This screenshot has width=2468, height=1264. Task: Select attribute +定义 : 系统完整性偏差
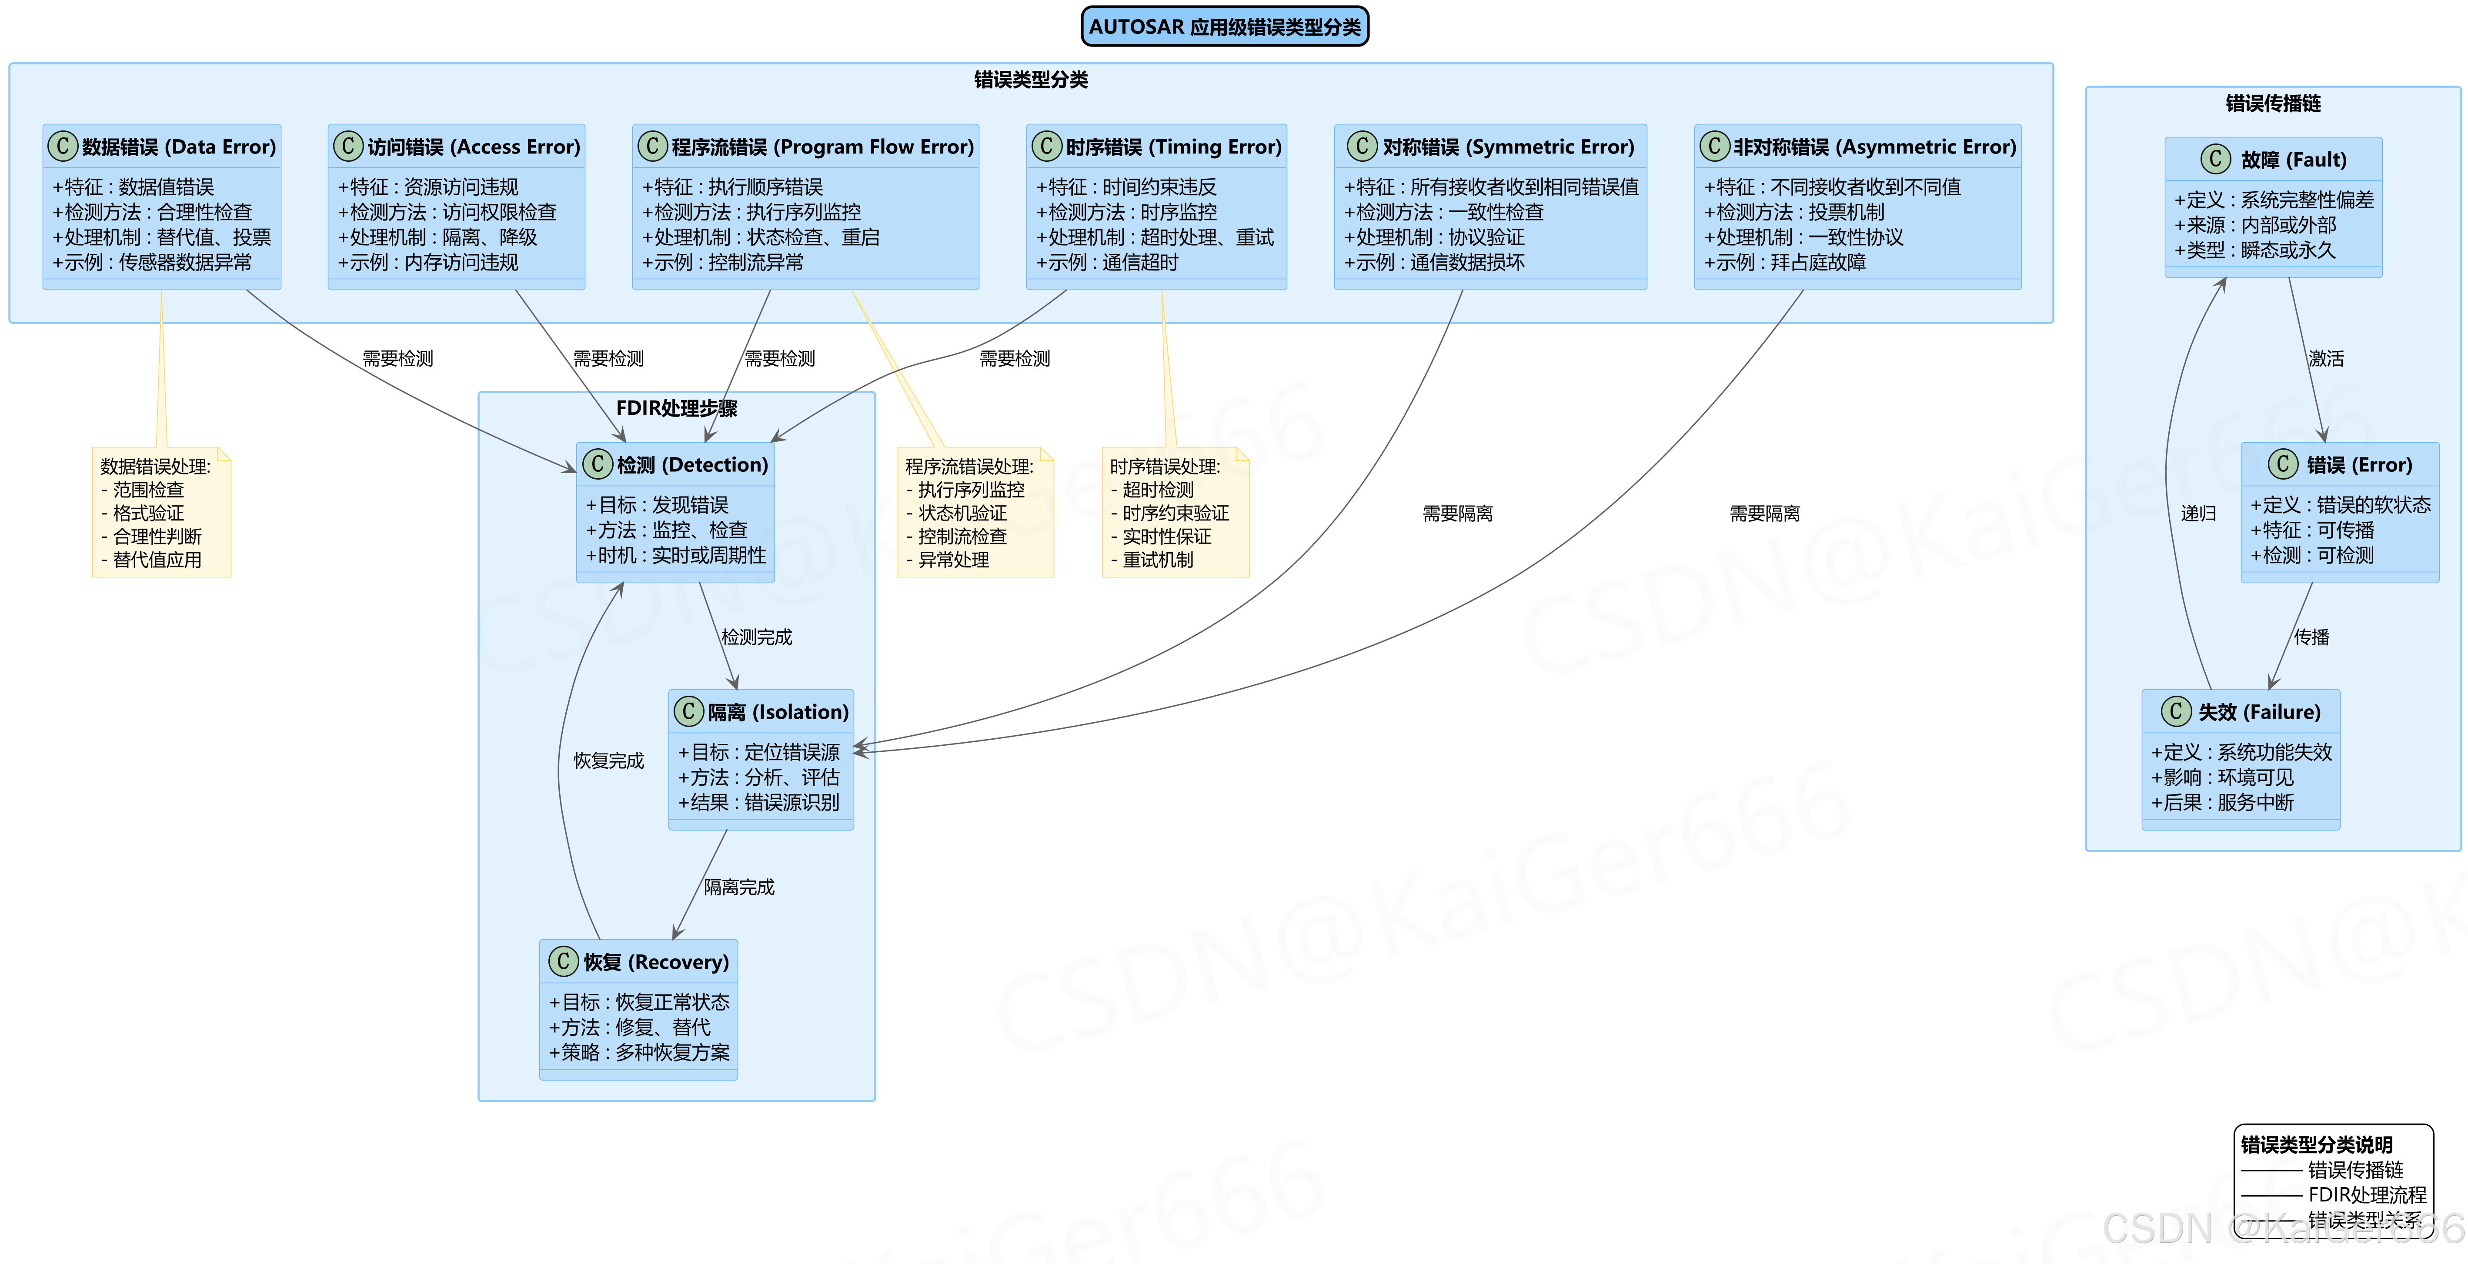[2274, 200]
